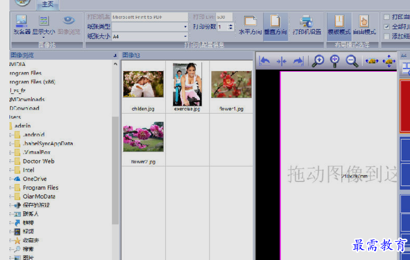Expand the OneDrive tree node
This screenshot has height=260, width=410.
tap(11, 179)
